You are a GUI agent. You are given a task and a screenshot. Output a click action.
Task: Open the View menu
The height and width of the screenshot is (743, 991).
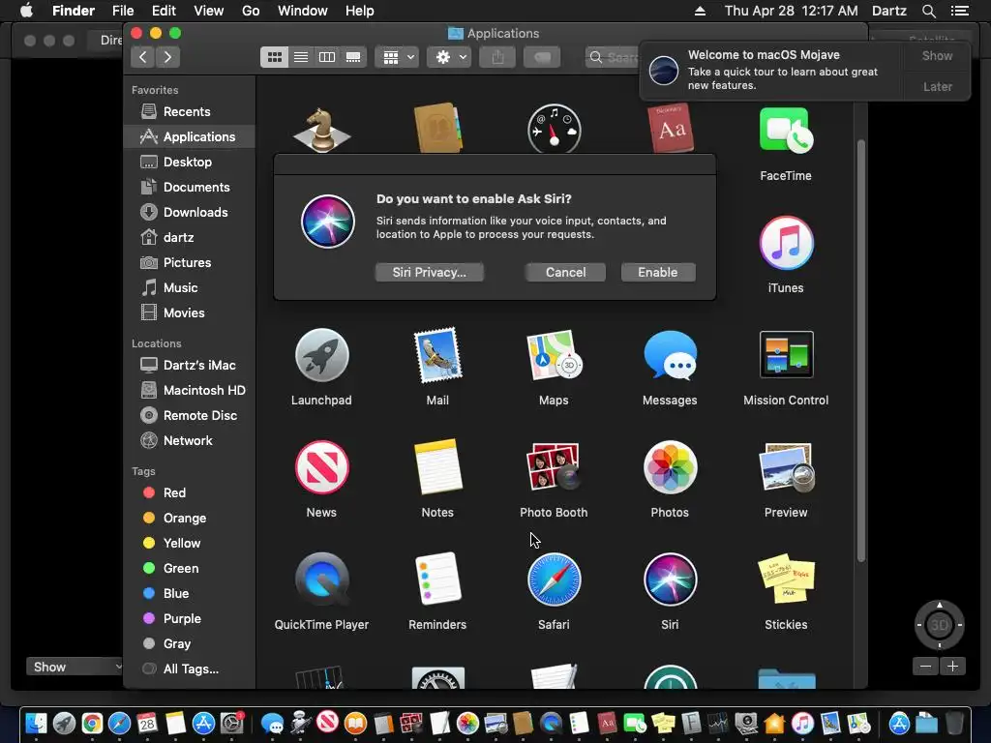click(209, 11)
